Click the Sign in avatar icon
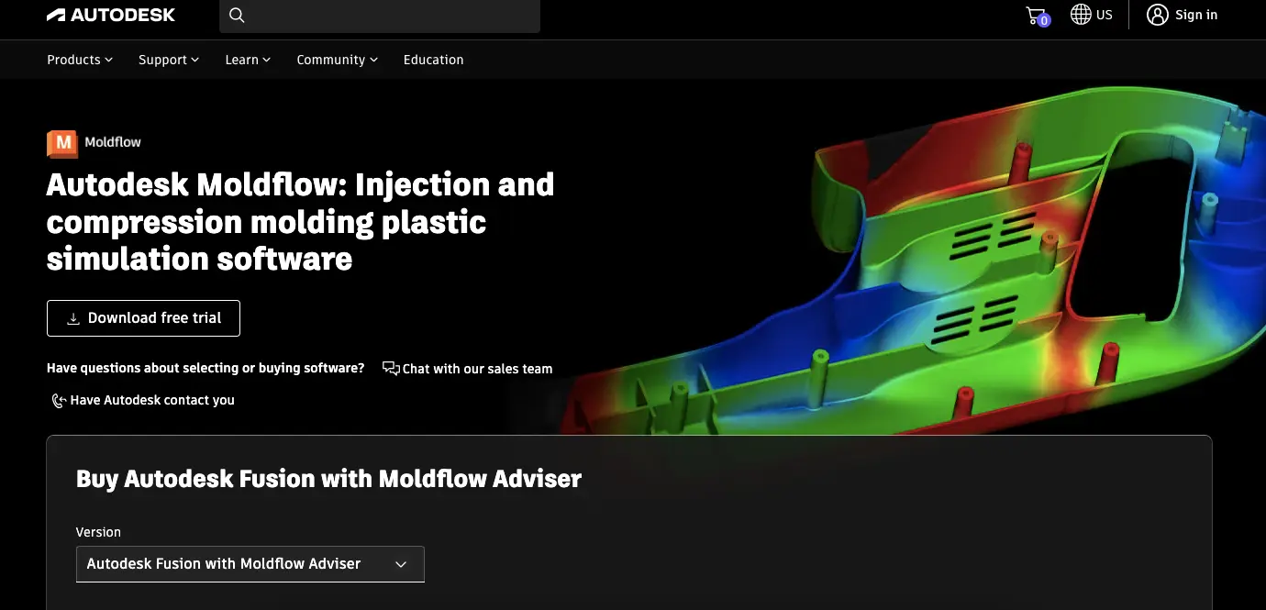The height and width of the screenshot is (610, 1266). 1156,15
